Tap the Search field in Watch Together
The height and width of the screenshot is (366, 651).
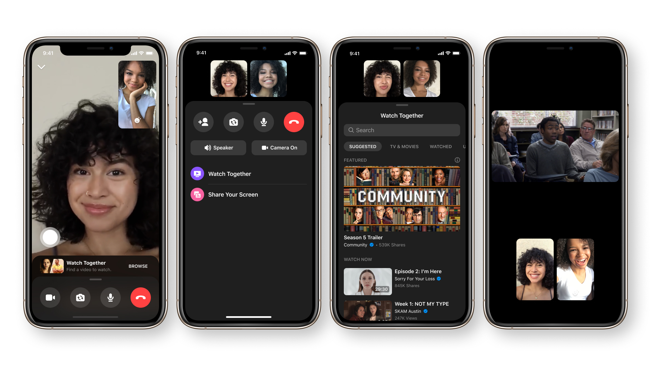coord(401,130)
